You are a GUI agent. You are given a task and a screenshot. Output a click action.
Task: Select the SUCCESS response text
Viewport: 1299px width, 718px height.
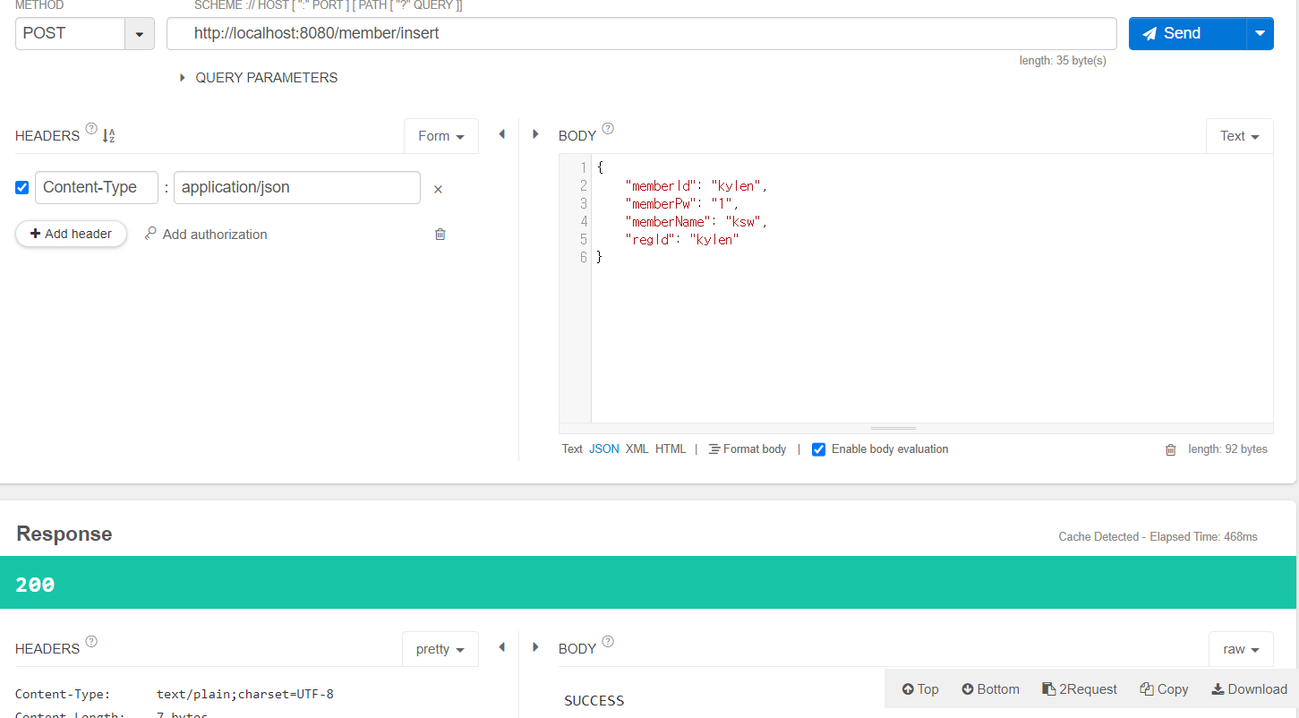click(x=594, y=701)
